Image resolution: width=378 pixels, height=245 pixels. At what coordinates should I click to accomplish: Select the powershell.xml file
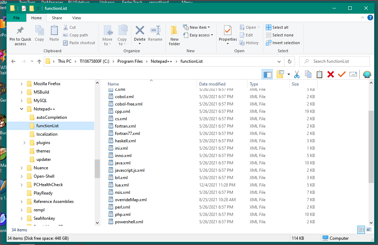[x=129, y=222]
